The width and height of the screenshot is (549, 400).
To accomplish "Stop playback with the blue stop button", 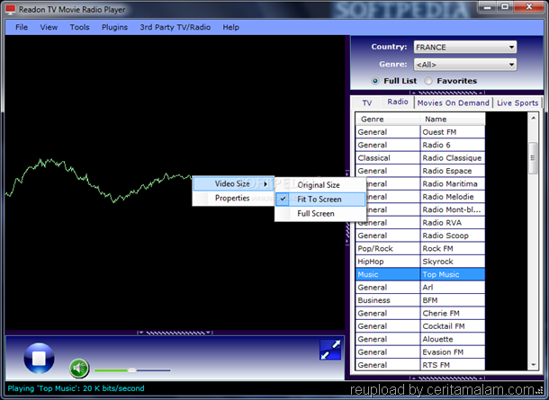I will tap(39, 358).
